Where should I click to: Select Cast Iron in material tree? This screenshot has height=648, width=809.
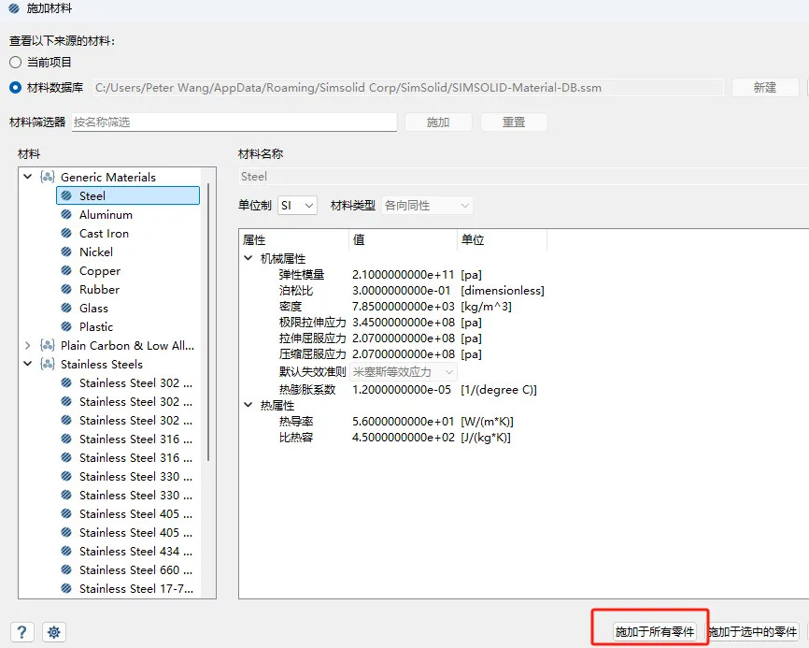coord(104,233)
